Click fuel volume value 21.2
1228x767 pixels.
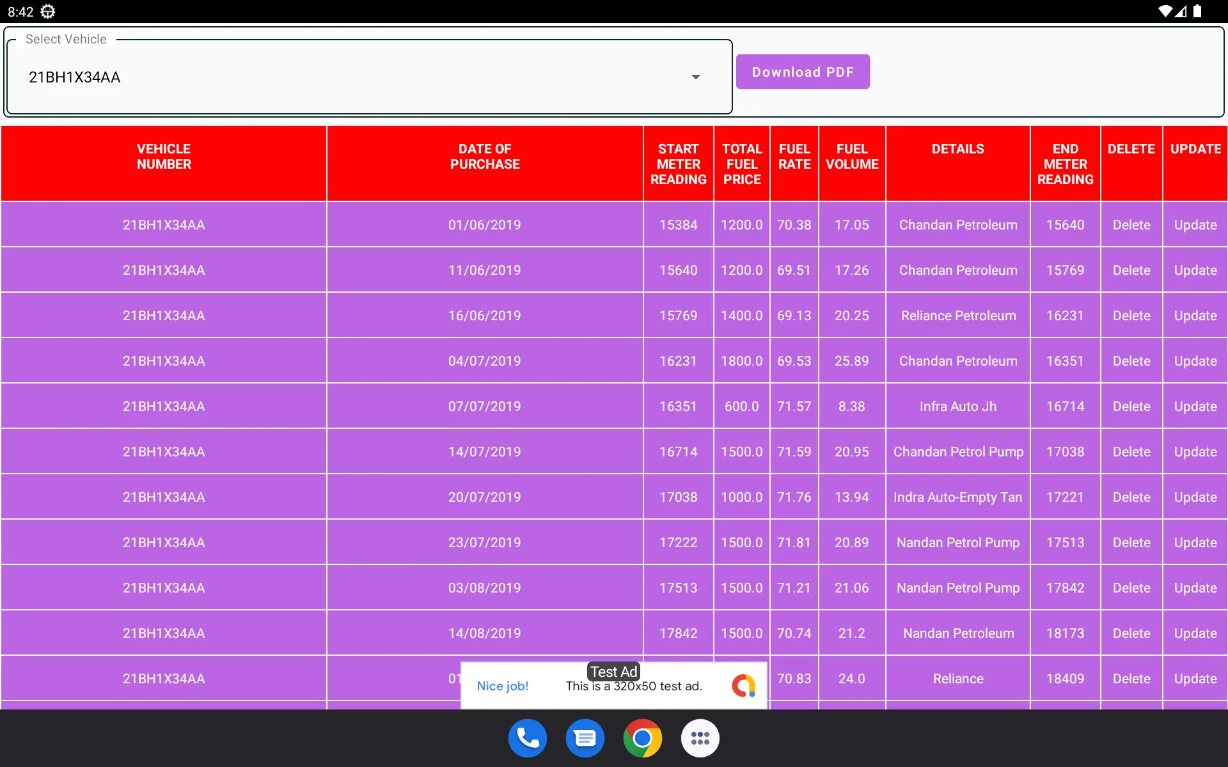851,633
